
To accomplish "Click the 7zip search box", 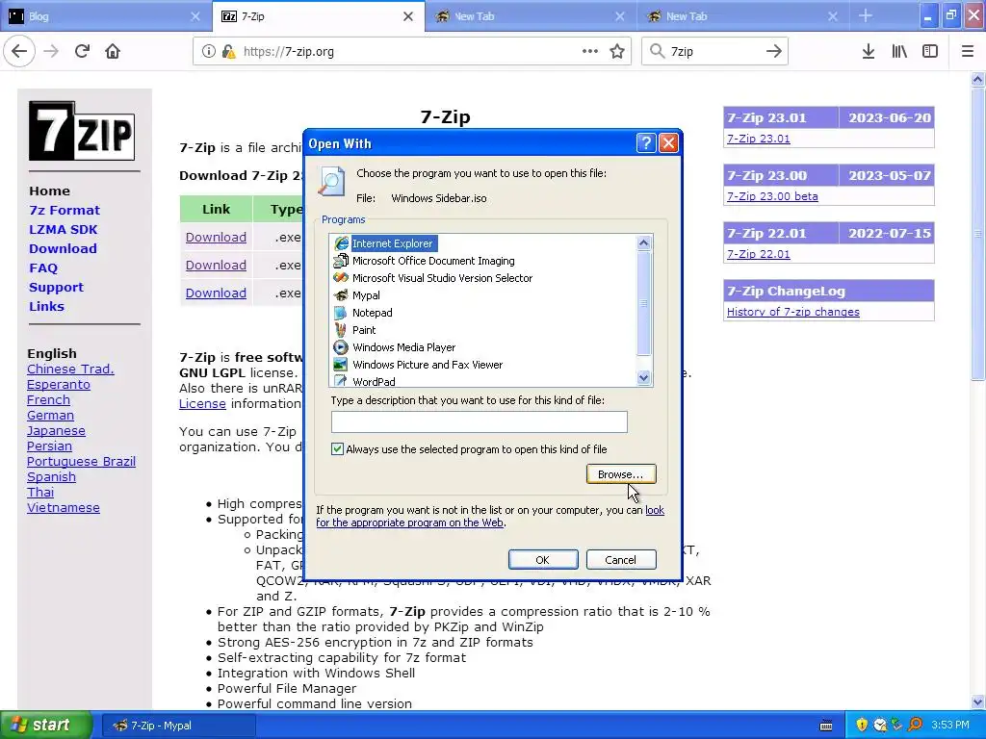I will (714, 52).
